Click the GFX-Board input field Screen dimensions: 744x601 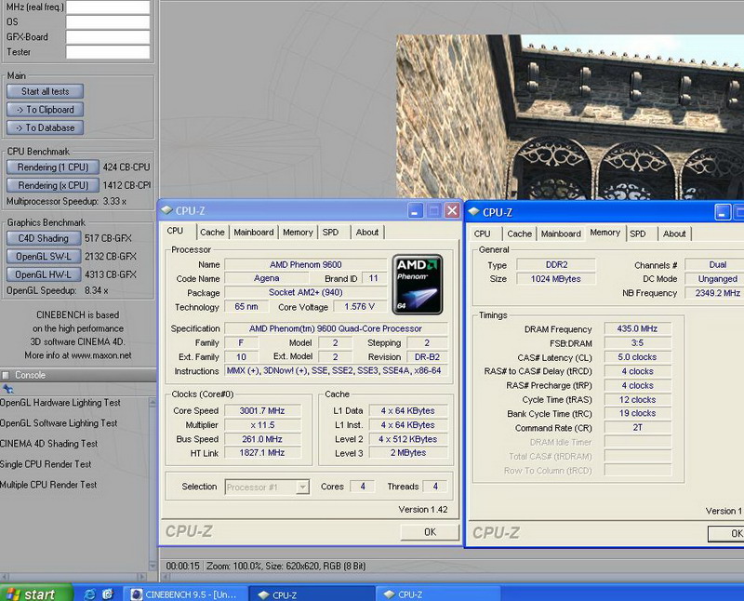[108, 37]
